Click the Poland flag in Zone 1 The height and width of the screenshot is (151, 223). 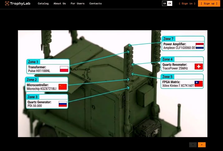point(64,69)
